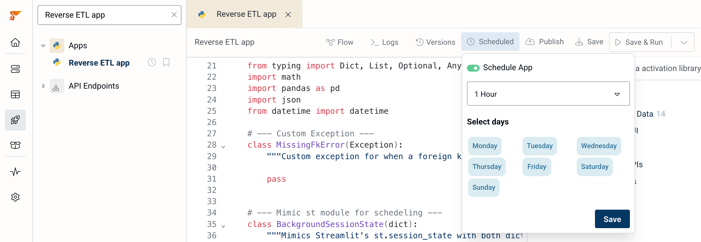
Task: Open the 1 Hour interval dropdown
Action: (x=548, y=94)
